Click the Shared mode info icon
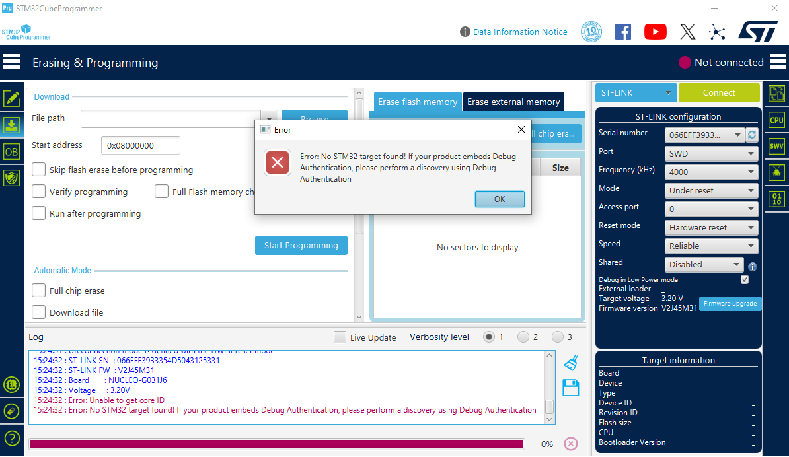 click(x=752, y=266)
